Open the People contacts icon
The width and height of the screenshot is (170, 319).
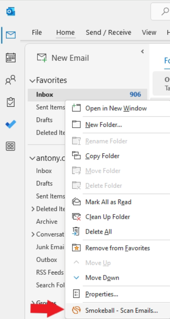click(11, 80)
